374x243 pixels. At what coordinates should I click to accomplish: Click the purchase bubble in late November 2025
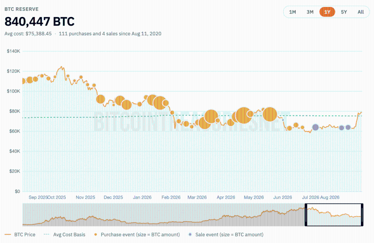(x=100, y=99)
